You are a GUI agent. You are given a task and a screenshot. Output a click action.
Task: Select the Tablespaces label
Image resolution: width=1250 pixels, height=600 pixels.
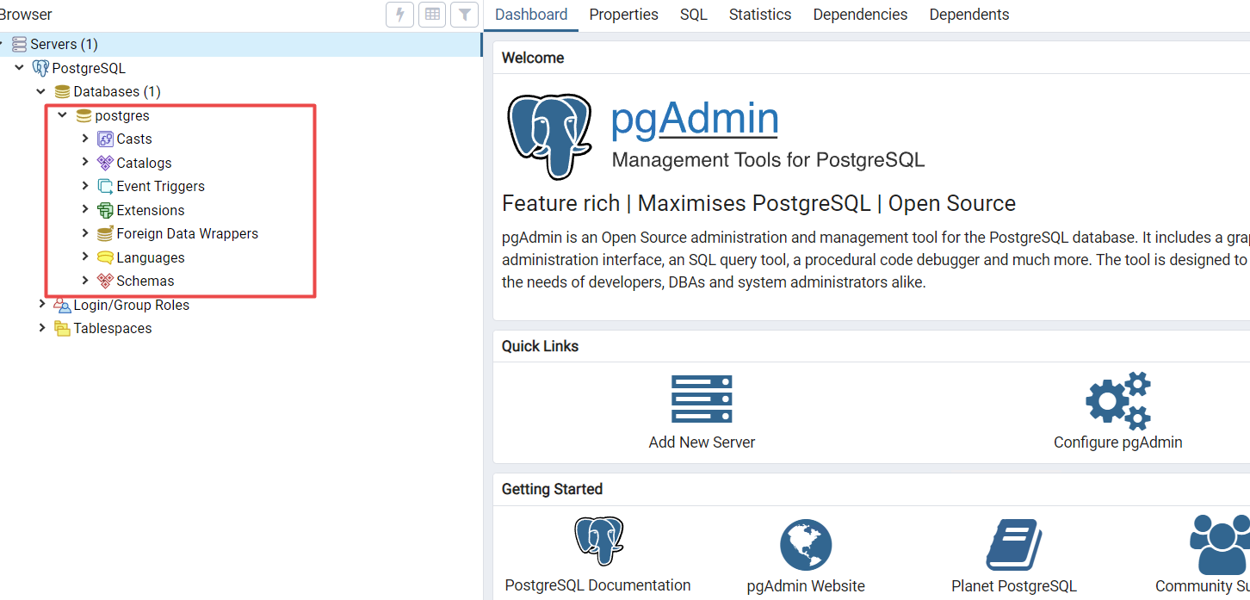[x=113, y=328]
